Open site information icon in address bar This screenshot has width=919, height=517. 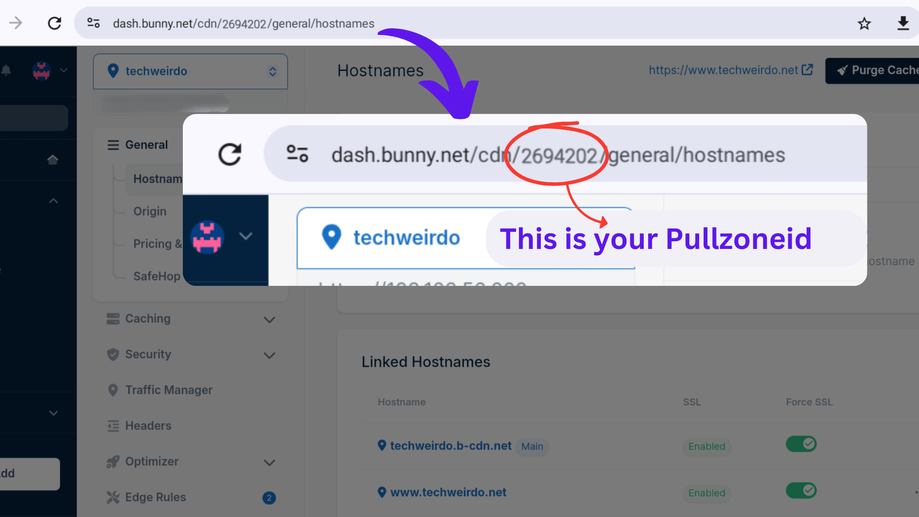coord(93,23)
